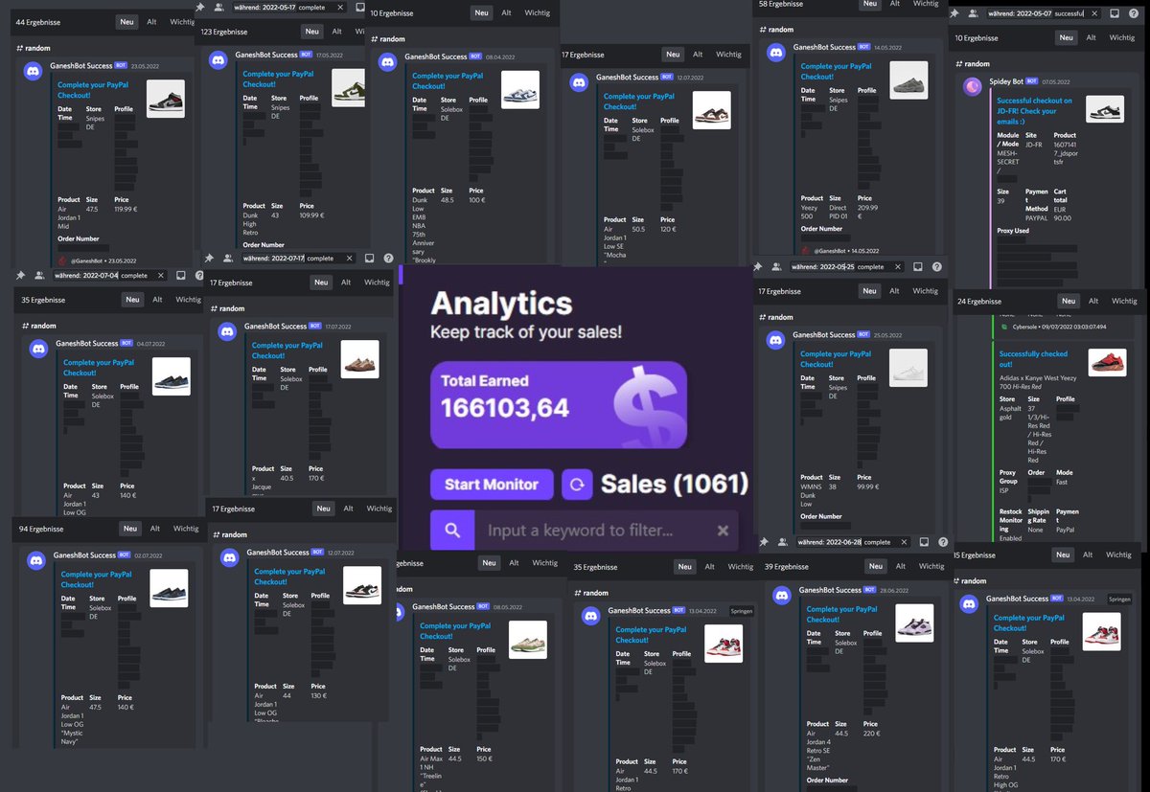Image resolution: width=1150 pixels, height=792 pixels.
Task: Open the inbox icon beside 2022-07-04 search
Action: point(181,275)
